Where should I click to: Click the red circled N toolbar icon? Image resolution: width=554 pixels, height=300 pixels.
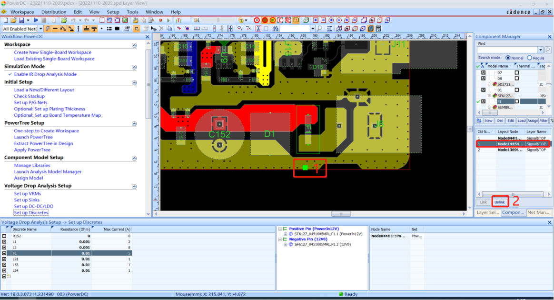pos(257,20)
